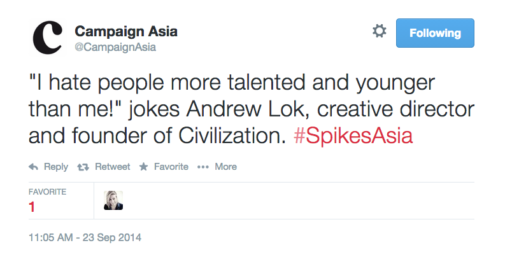Screen dimensions: 505x257
Task: Expand the More actions label
Action: click(225, 167)
